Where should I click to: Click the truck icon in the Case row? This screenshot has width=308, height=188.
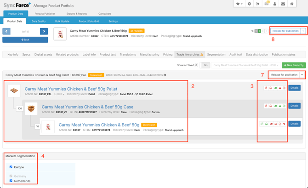275,106
